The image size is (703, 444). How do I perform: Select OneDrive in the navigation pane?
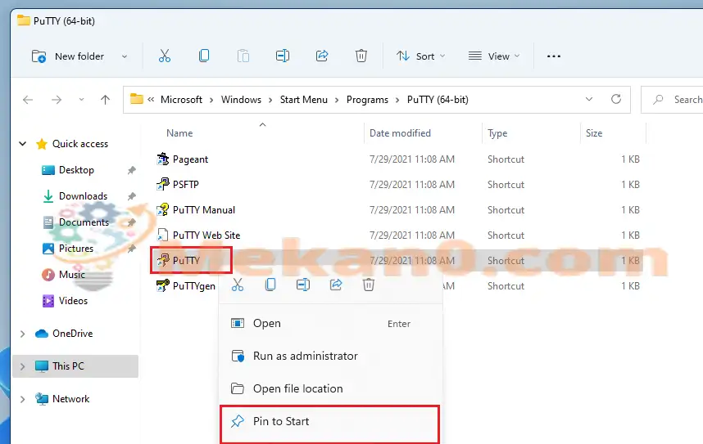(73, 334)
